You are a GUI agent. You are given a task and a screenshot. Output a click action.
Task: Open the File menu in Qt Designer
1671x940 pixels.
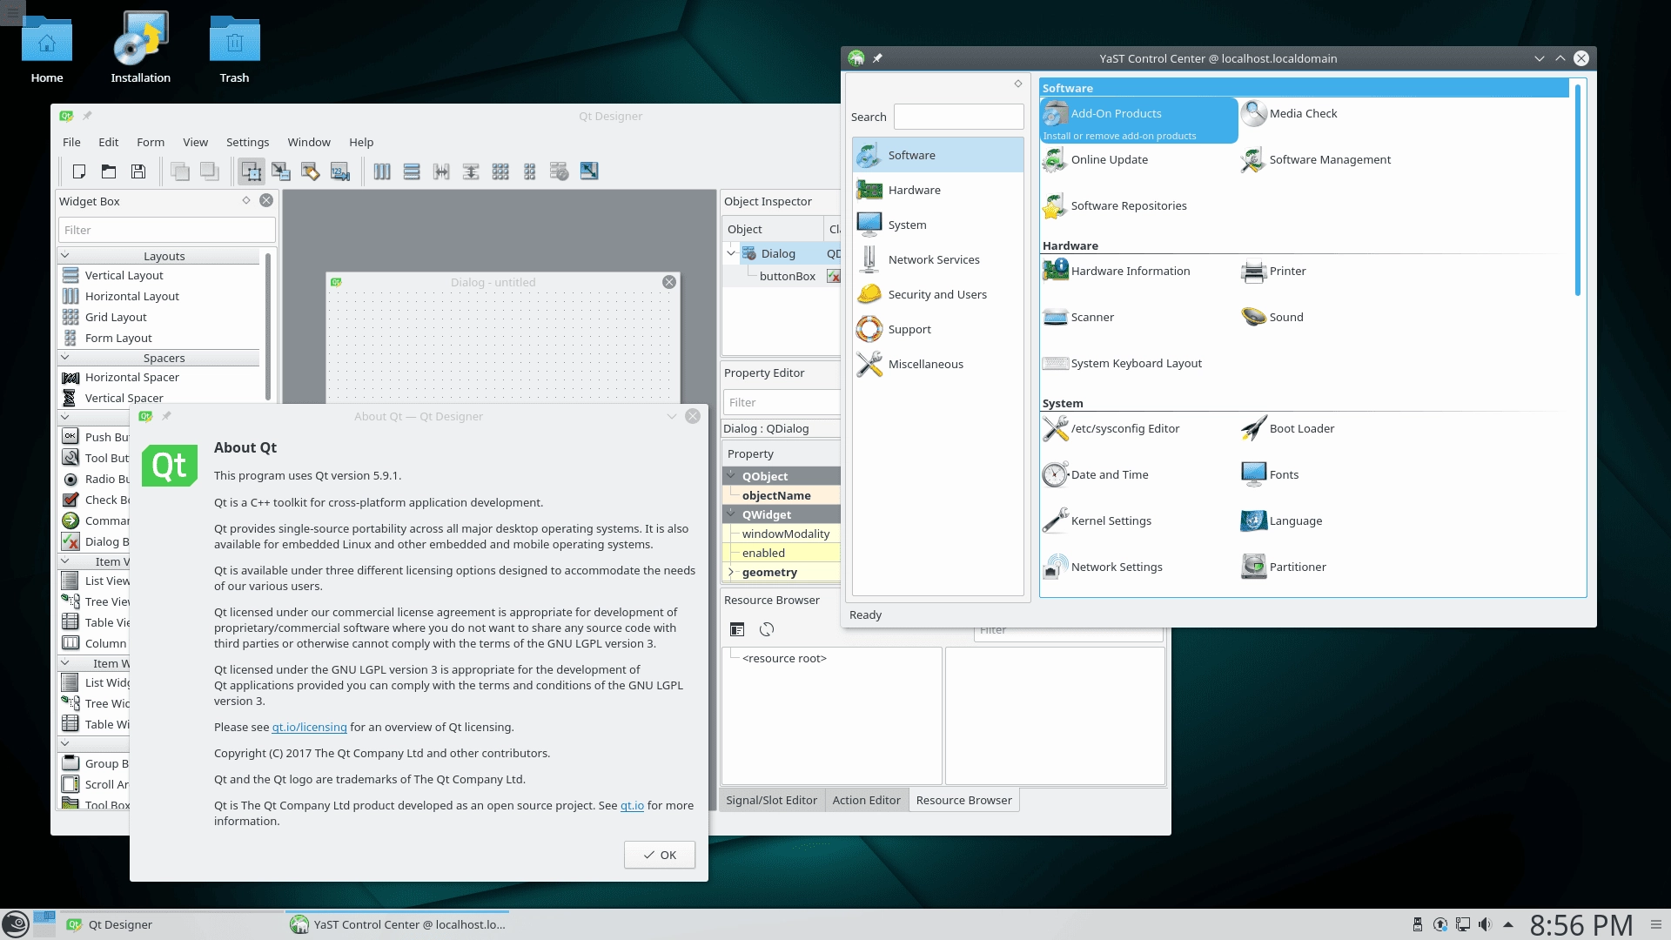pyautogui.click(x=71, y=142)
